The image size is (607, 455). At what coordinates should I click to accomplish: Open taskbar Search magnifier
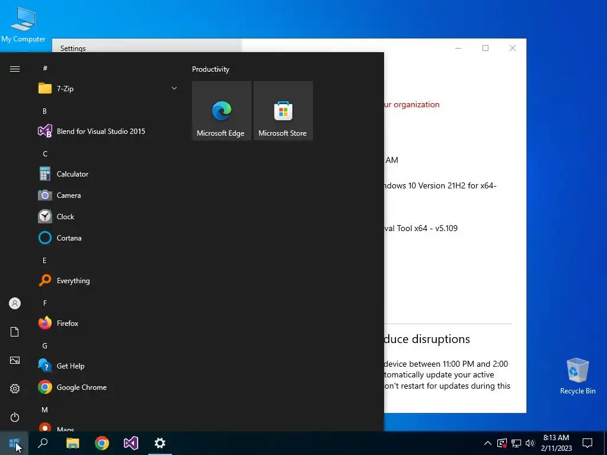(x=43, y=443)
